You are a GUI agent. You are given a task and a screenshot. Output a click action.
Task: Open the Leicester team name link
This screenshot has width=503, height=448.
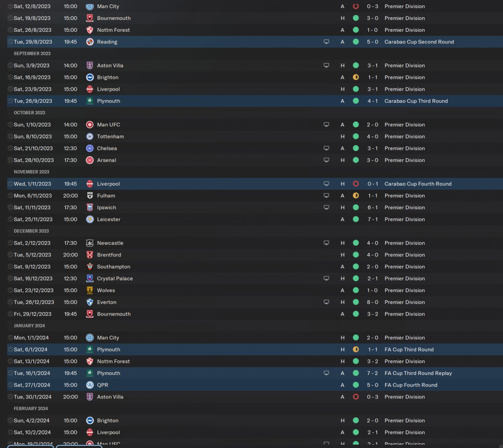pos(108,219)
